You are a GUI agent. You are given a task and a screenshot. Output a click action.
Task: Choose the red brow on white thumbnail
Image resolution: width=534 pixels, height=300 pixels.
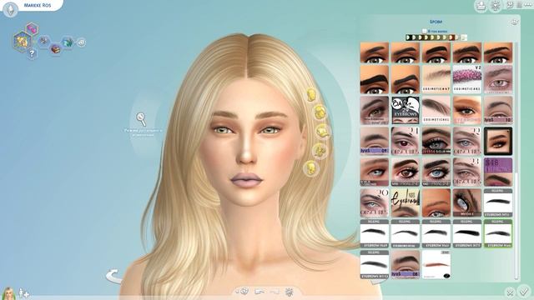point(436,265)
